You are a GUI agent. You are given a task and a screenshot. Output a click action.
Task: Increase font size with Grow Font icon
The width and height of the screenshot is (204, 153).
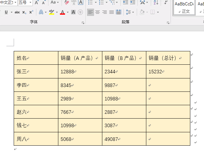point(37,2)
